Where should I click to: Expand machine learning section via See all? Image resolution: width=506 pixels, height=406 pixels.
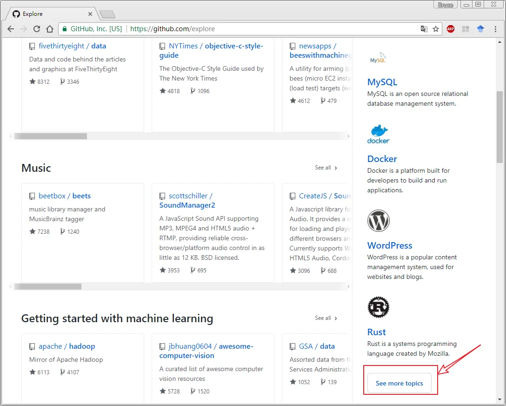326,318
